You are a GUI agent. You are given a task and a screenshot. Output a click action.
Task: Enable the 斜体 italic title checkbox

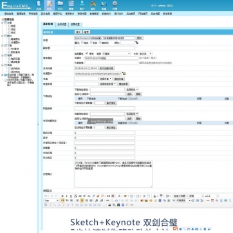click(x=91, y=42)
